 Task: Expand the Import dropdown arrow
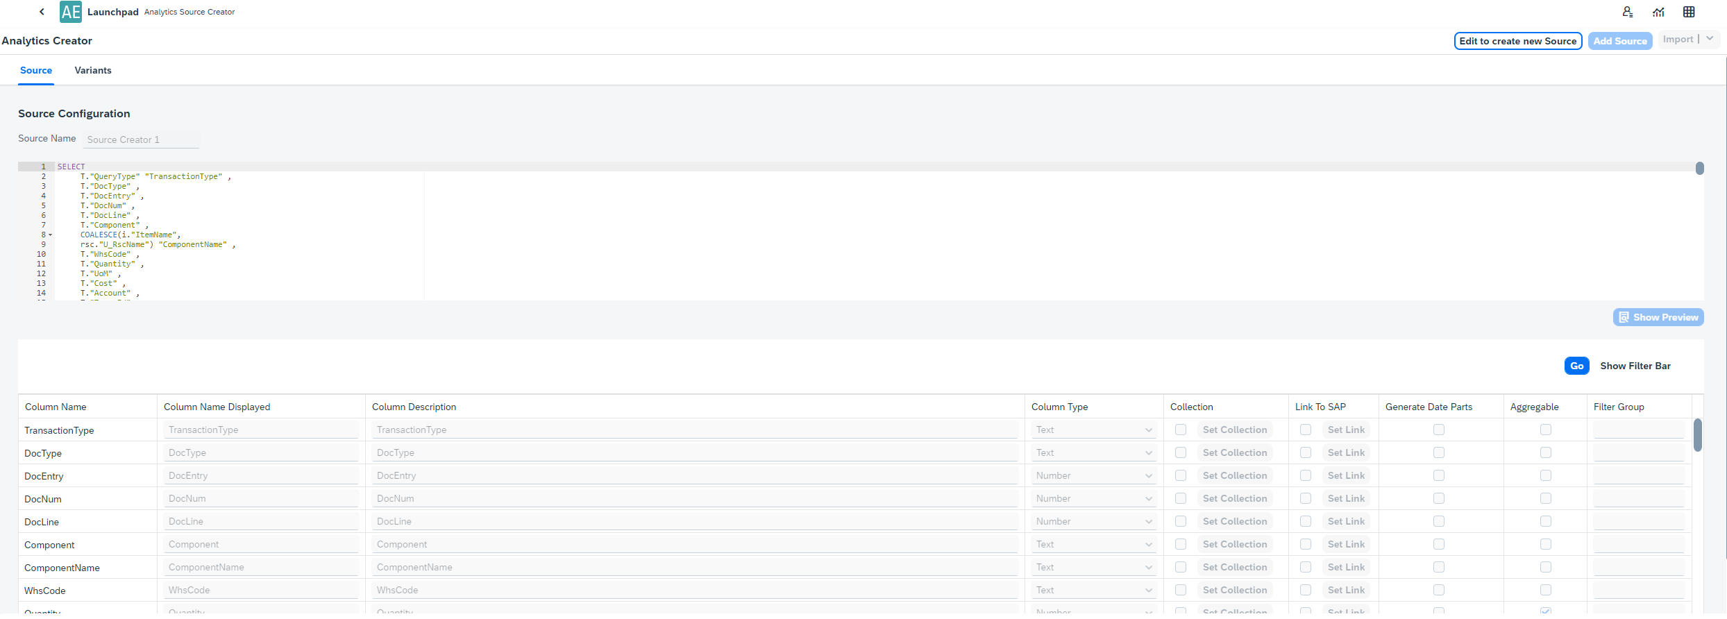(x=1710, y=39)
